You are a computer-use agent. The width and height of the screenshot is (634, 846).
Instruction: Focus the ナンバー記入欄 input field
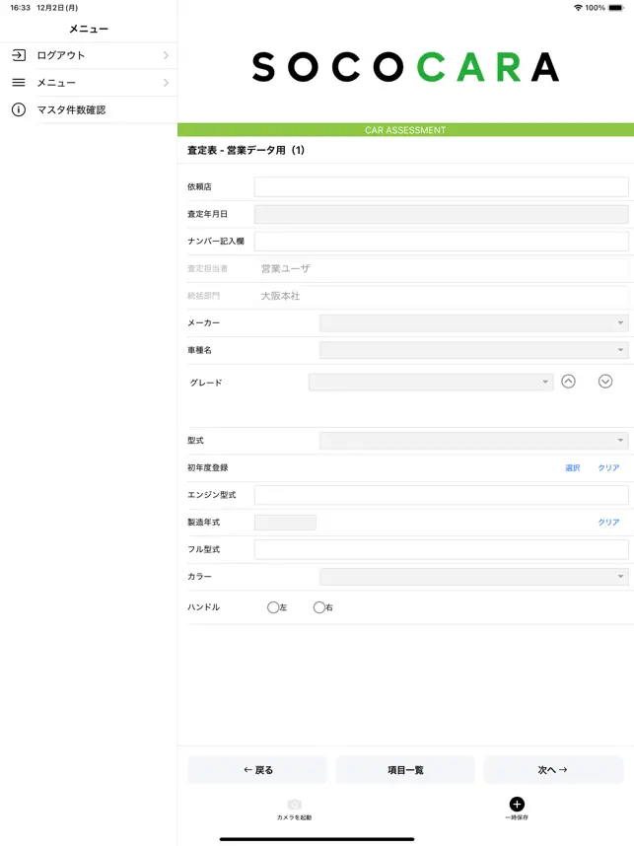tap(442, 242)
